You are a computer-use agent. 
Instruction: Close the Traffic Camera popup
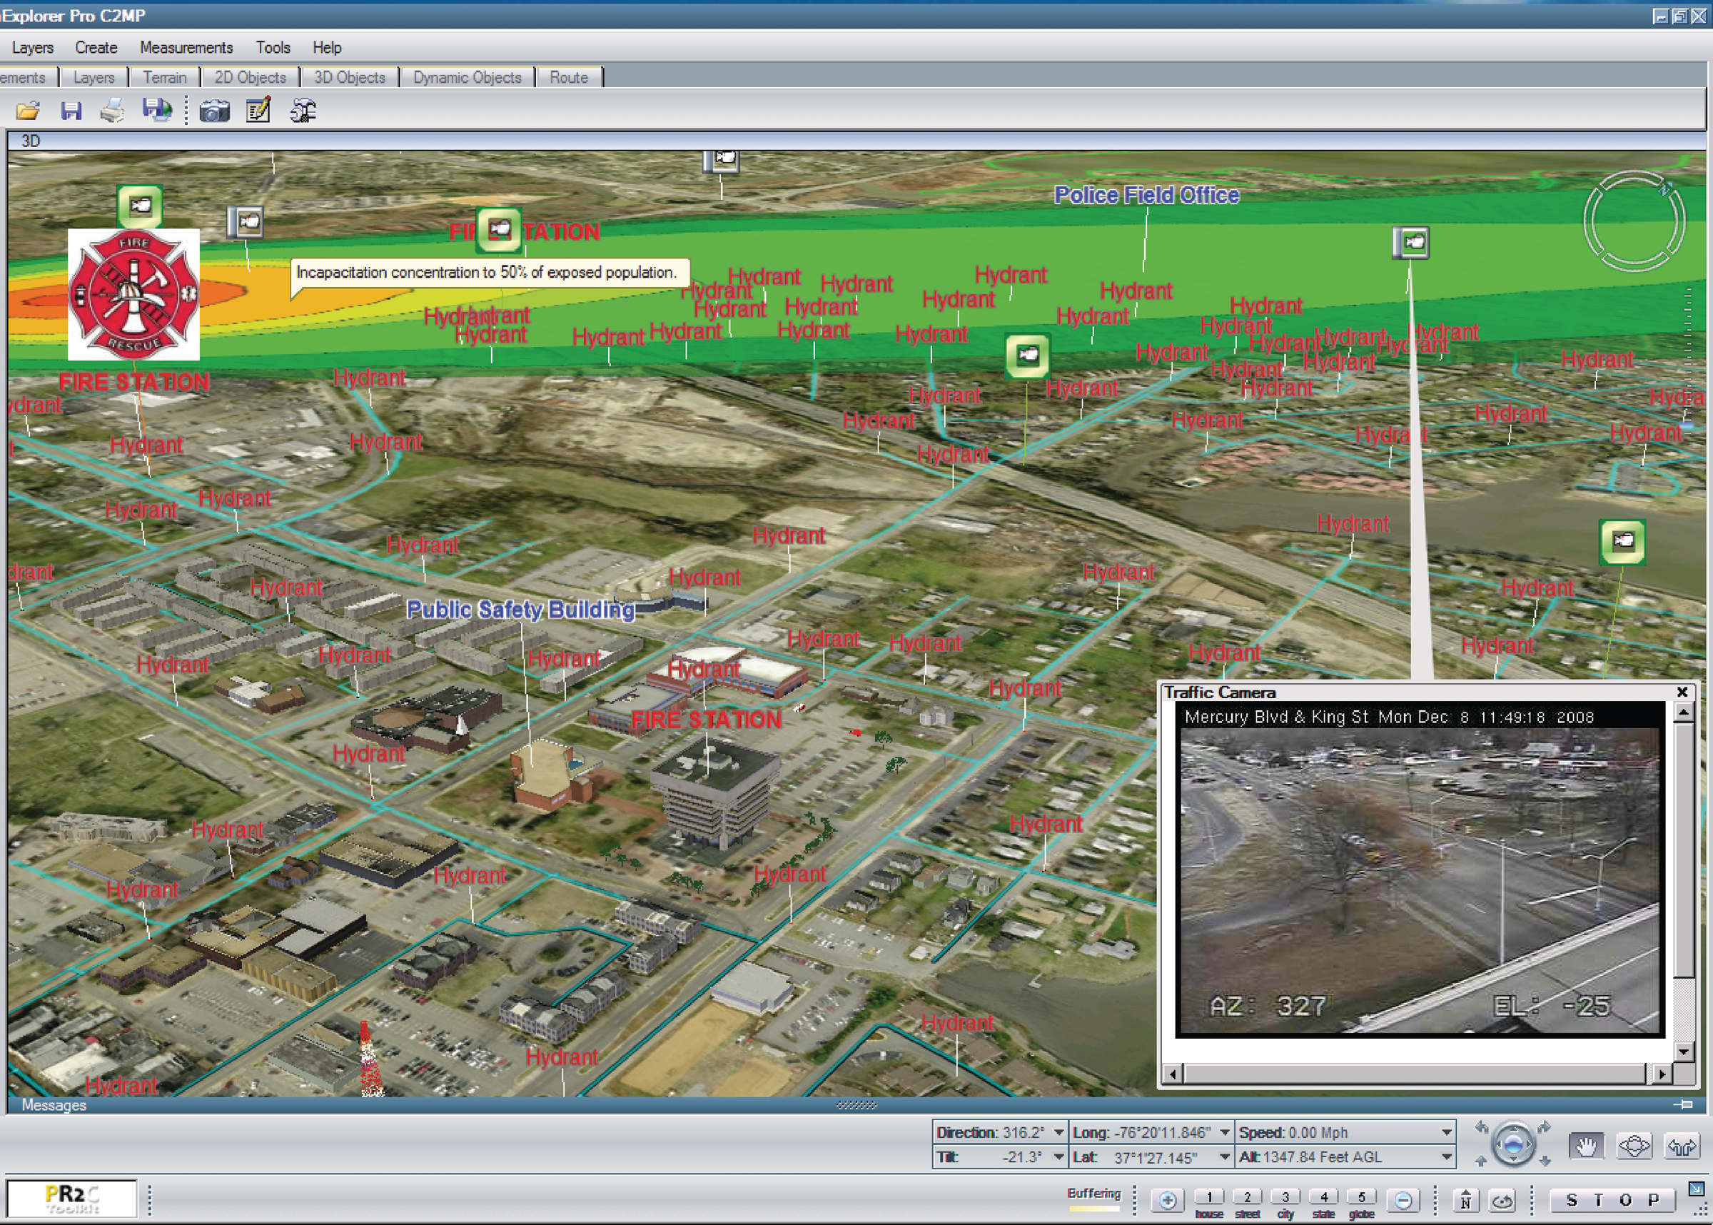click(x=1682, y=692)
